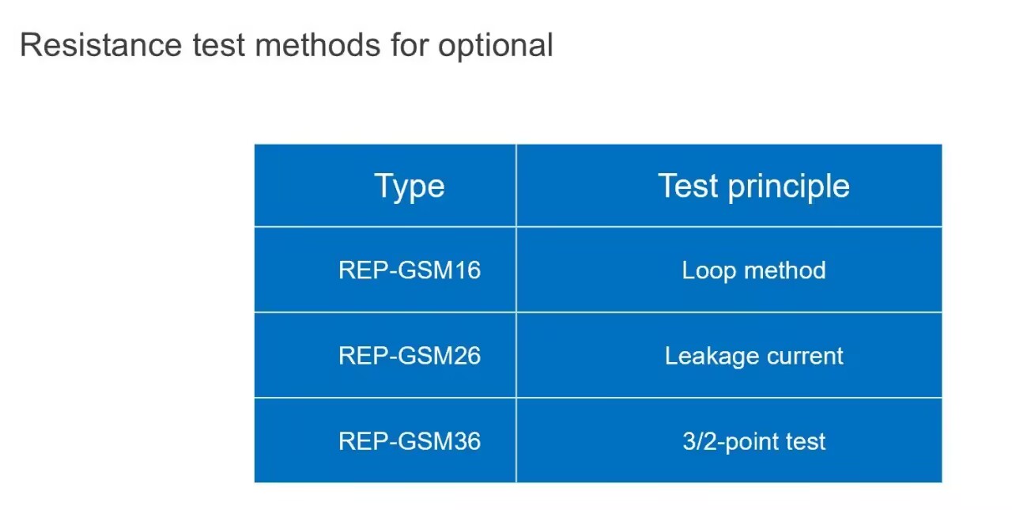1012x510 pixels.
Task: Click the "Loop method" table cell
Action: click(x=729, y=270)
